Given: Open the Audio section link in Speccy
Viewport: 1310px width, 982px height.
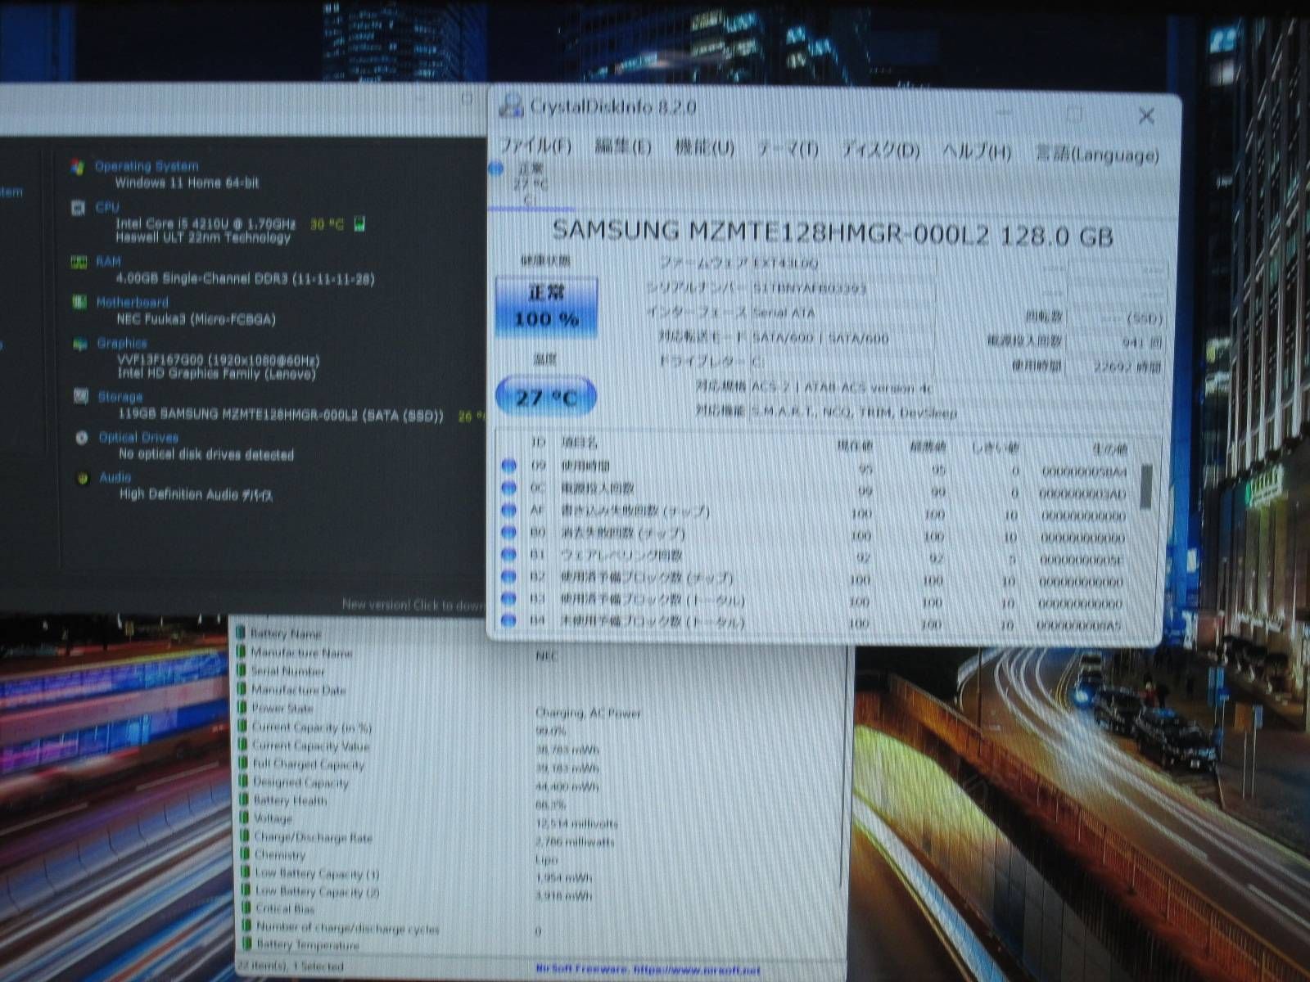Looking at the screenshot, I should (x=115, y=477).
